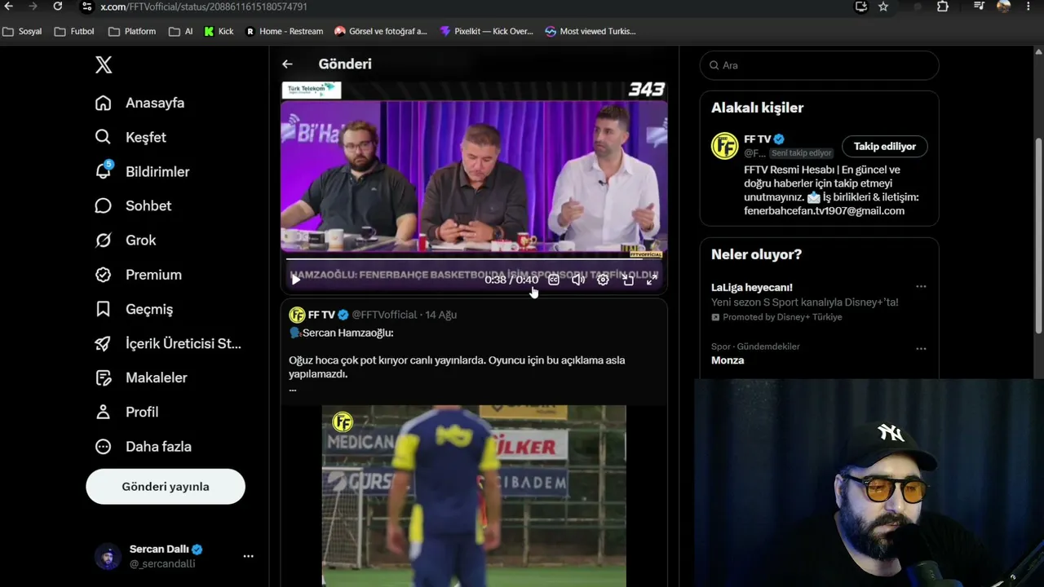Screen dimensions: 1044x587
Task: Bookmark this page with the star icon
Action: click(883, 7)
